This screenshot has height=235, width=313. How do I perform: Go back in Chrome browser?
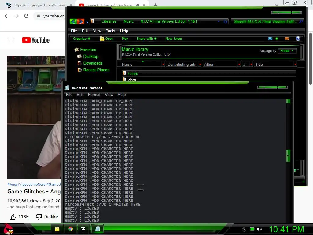pos(7,16)
